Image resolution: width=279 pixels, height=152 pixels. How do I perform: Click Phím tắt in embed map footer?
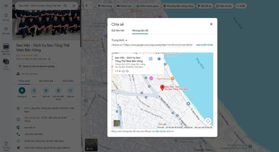point(161,128)
